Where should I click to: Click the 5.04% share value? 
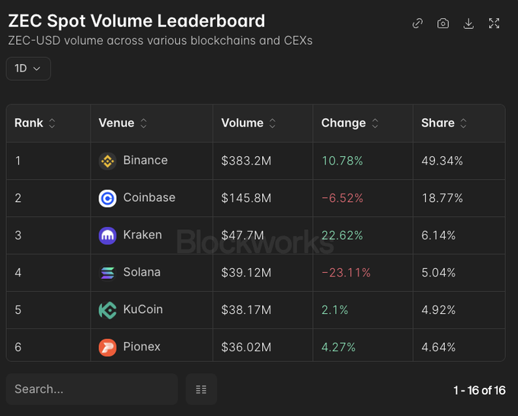click(x=438, y=273)
